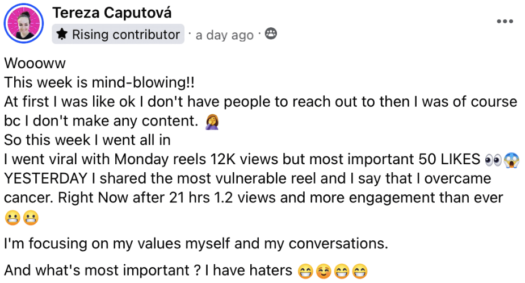
Task: Click the eyes emoji after "50 LIKES"
Action: pos(493,159)
